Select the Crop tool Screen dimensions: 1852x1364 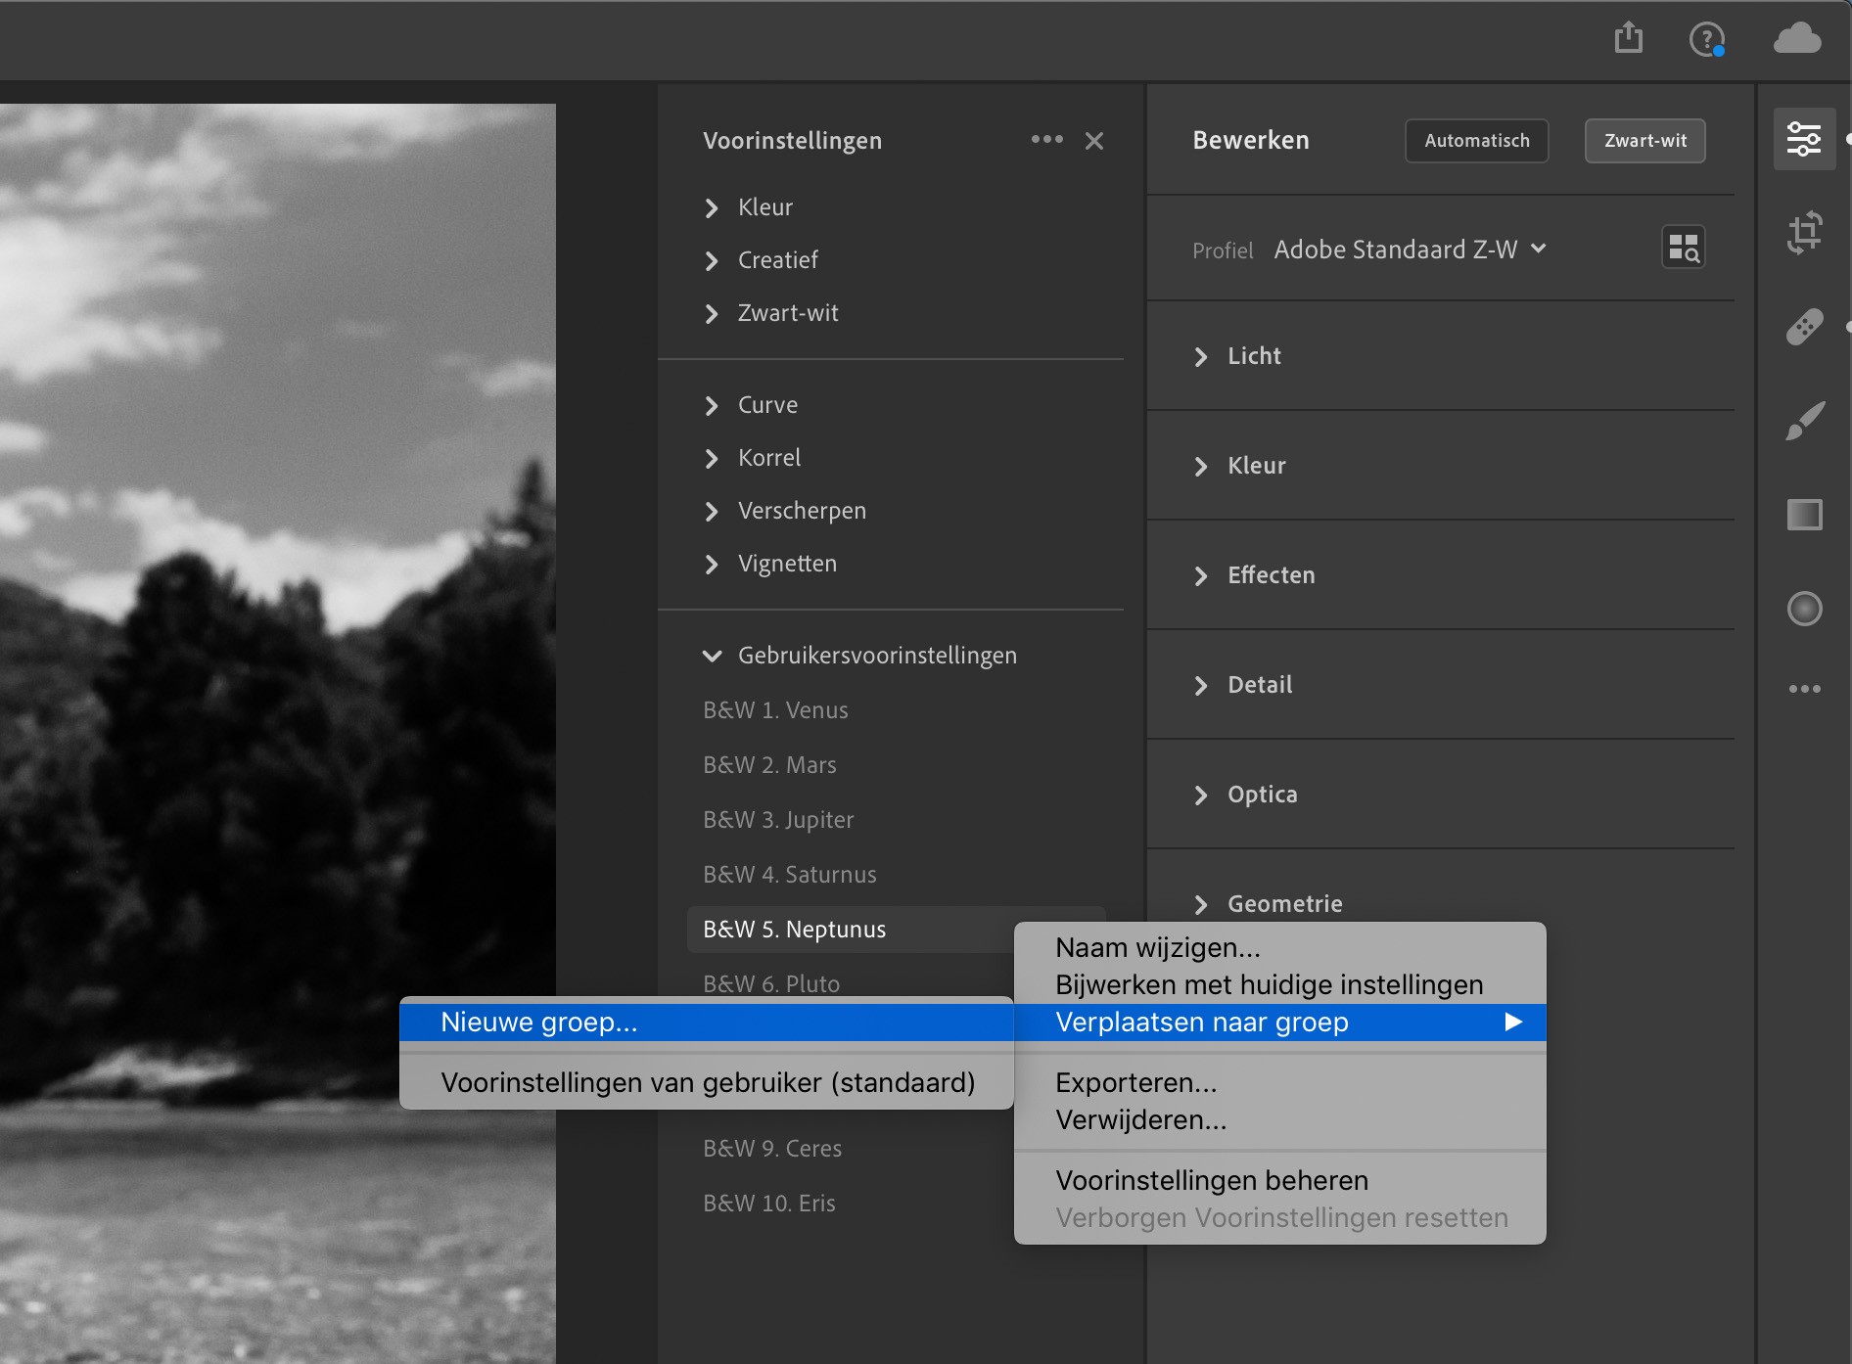point(1806,232)
